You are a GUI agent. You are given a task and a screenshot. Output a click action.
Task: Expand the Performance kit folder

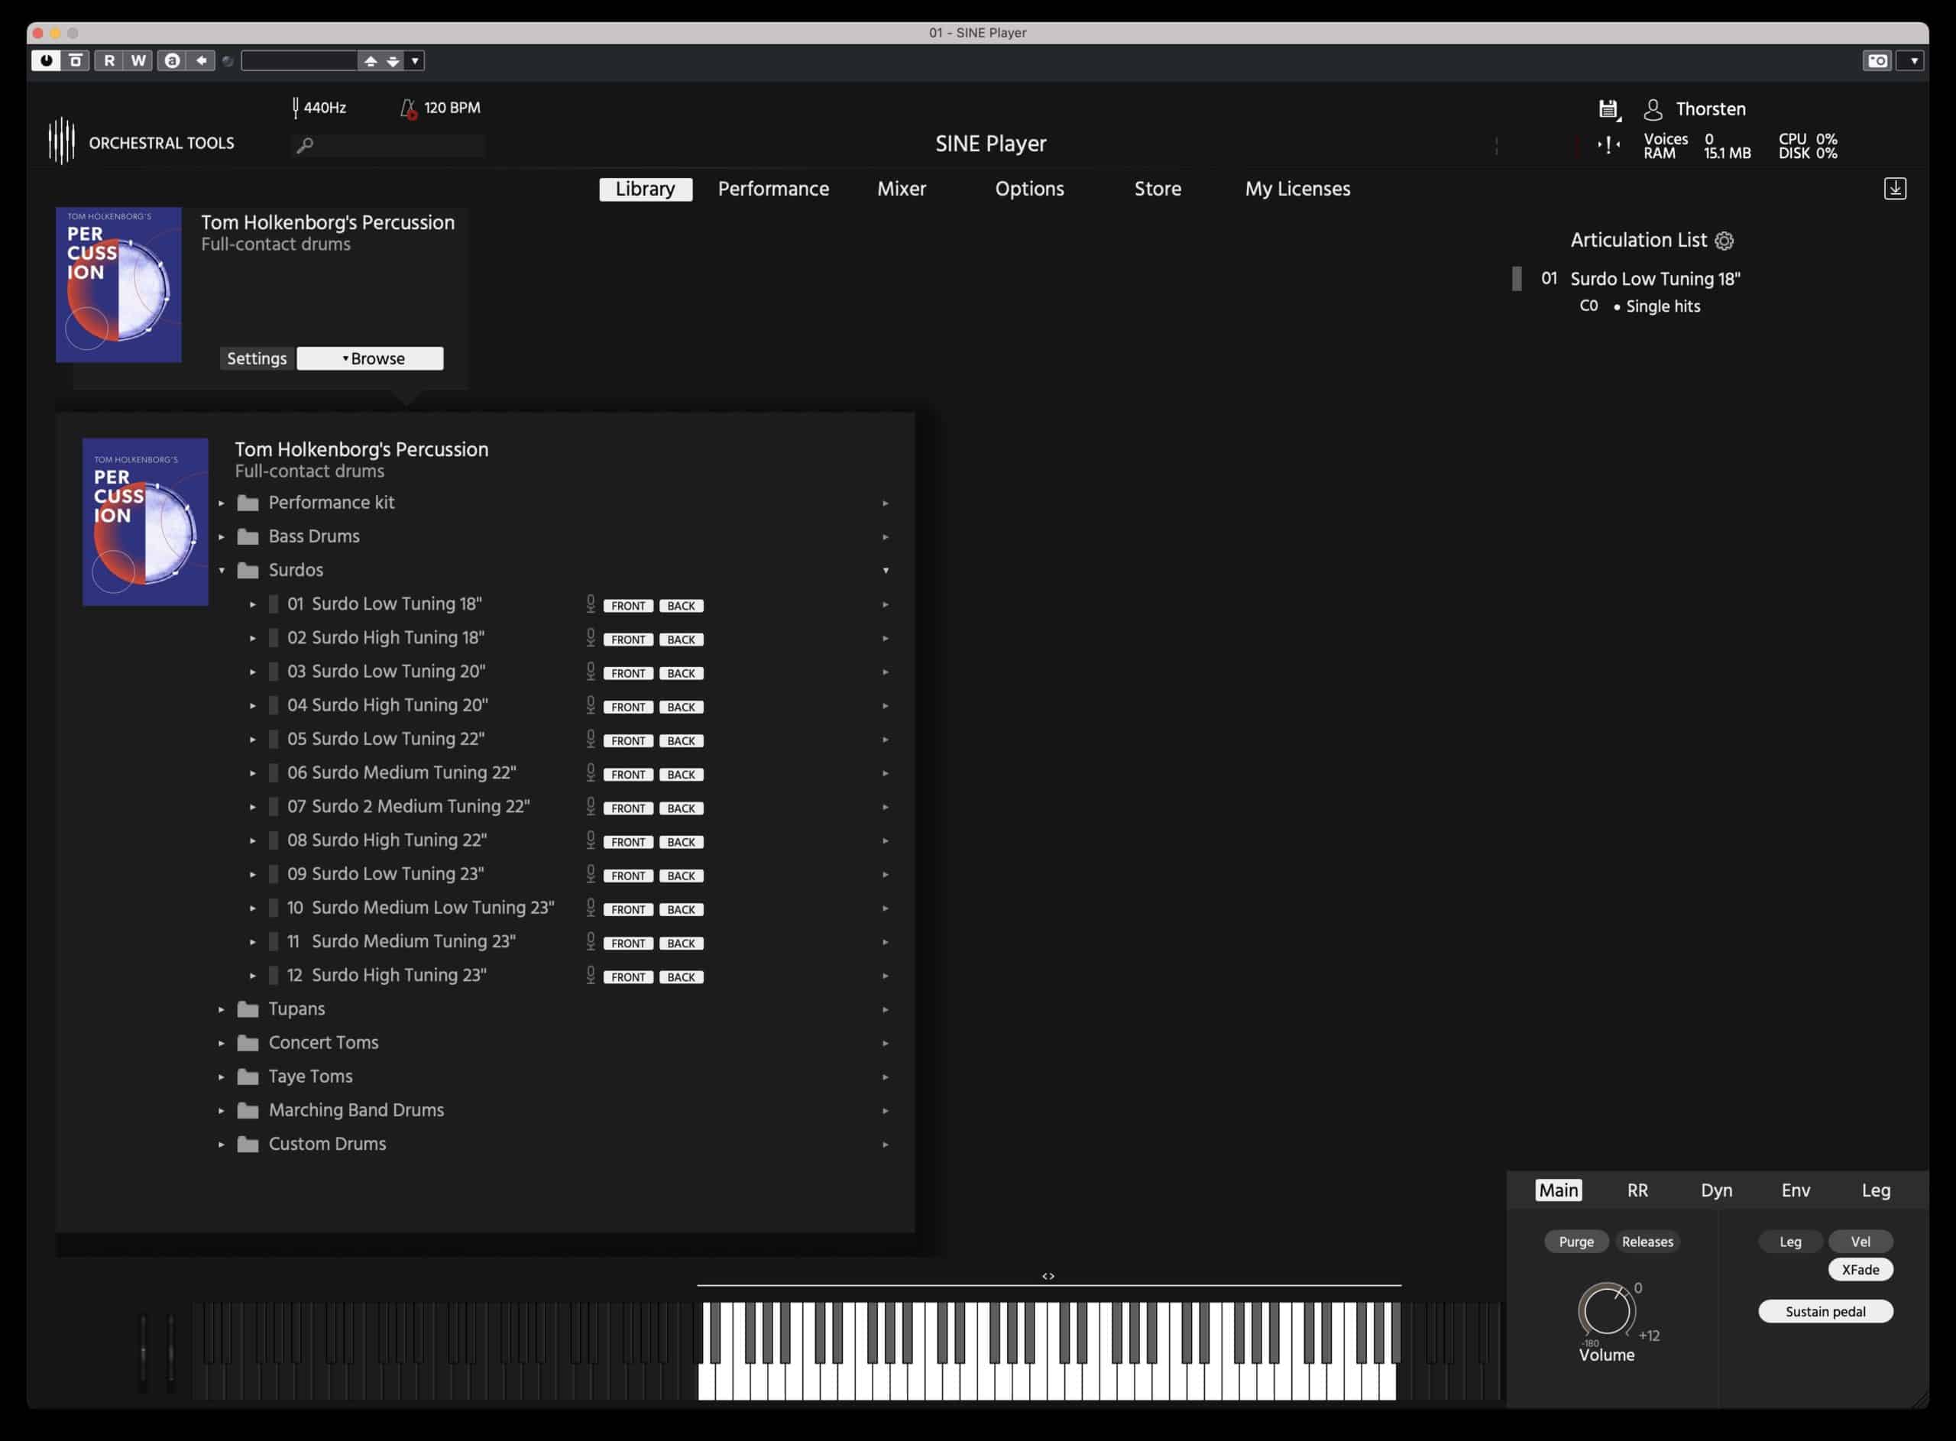click(222, 504)
